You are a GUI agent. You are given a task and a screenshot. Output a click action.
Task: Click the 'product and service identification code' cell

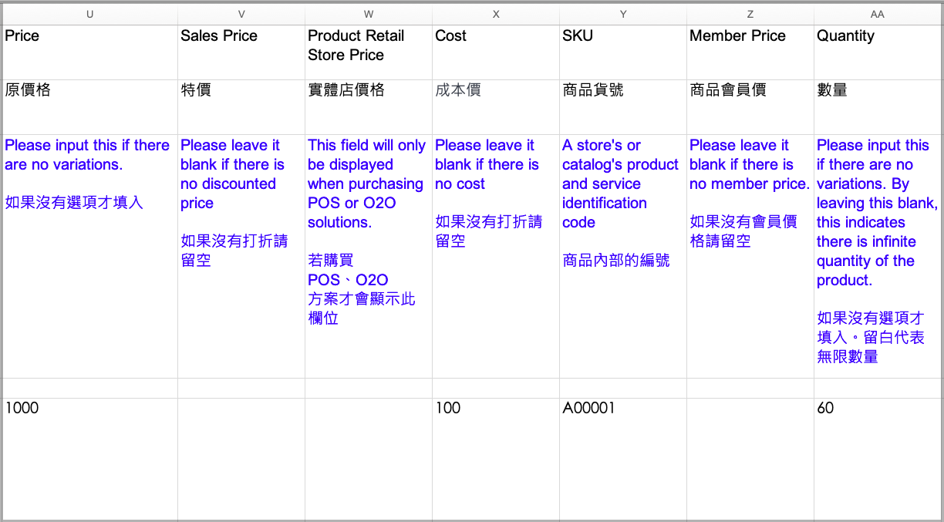(623, 256)
